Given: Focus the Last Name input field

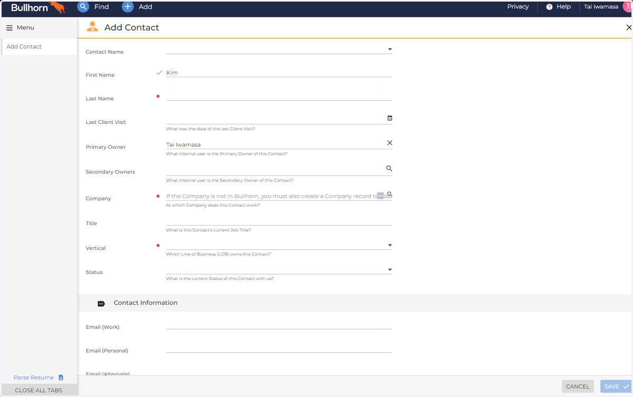Looking at the screenshot, I should (x=279, y=96).
